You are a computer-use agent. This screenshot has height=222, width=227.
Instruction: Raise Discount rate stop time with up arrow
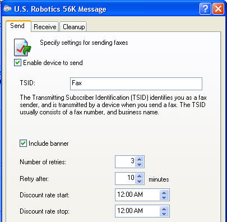[x=164, y=209]
